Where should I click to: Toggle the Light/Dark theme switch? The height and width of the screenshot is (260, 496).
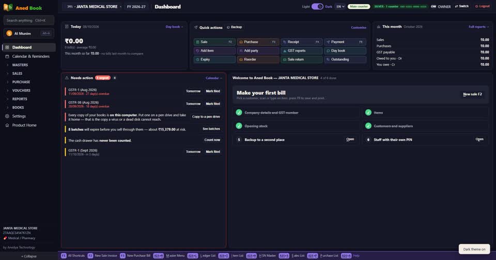317,7
